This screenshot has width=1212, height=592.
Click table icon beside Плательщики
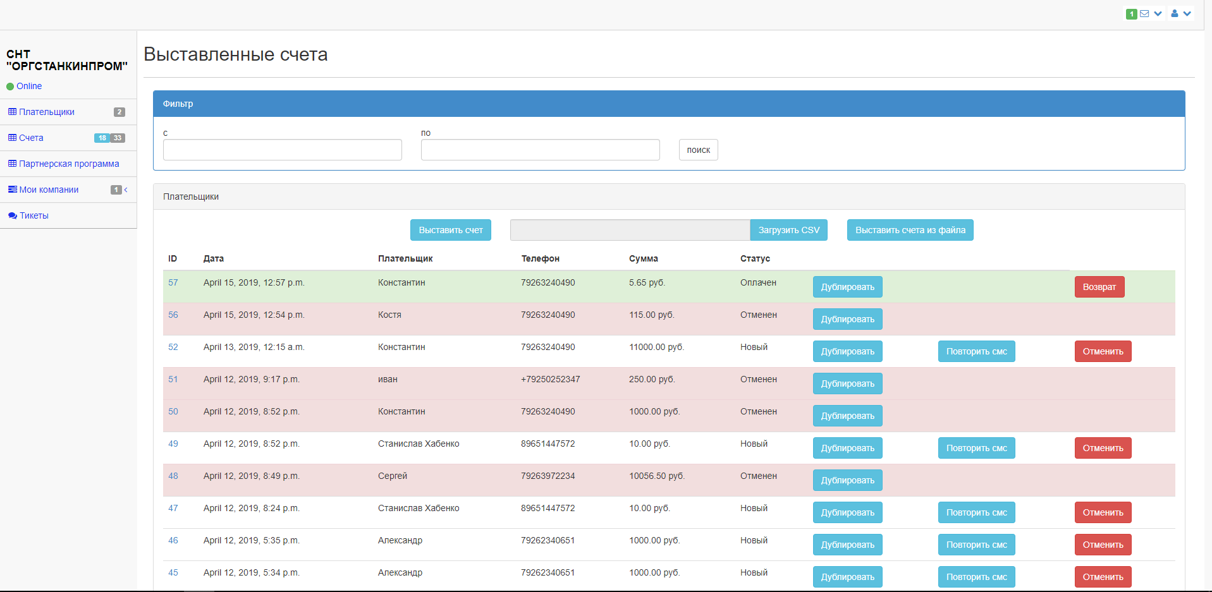pos(12,112)
